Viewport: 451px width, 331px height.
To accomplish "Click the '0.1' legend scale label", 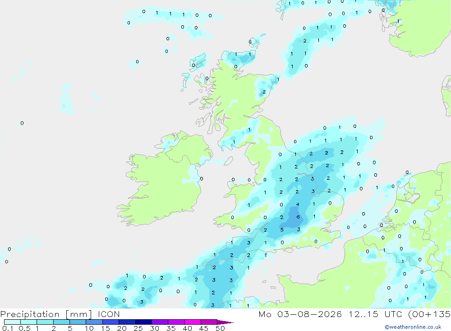I will (x=8, y=328).
